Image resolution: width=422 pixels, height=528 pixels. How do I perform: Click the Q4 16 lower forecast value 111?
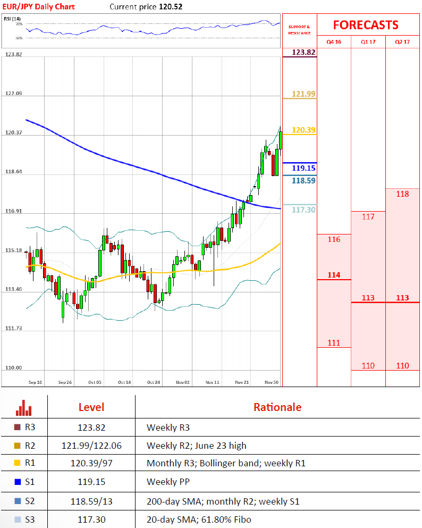(334, 343)
